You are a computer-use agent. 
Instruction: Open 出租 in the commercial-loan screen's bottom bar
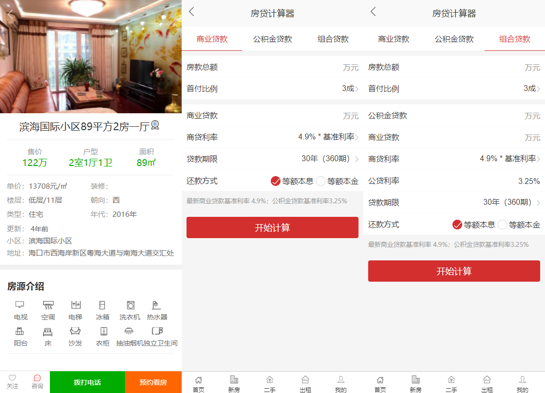point(305,384)
